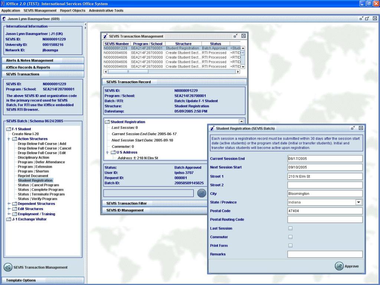Click the Remarks input field

point(325,254)
